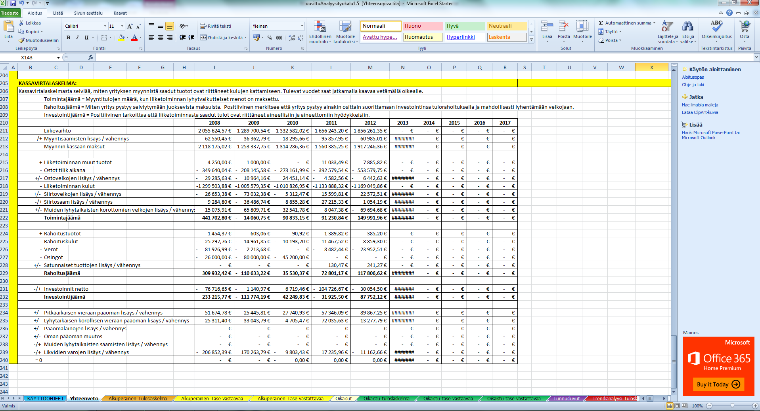Click the Paste (Liitä) icon
The height and width of the screenshot is (411, 760).
(x=8, y=27)
